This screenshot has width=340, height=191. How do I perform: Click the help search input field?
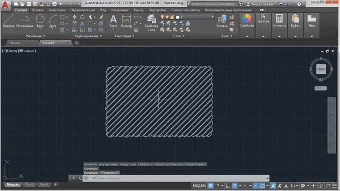point(214,4)
